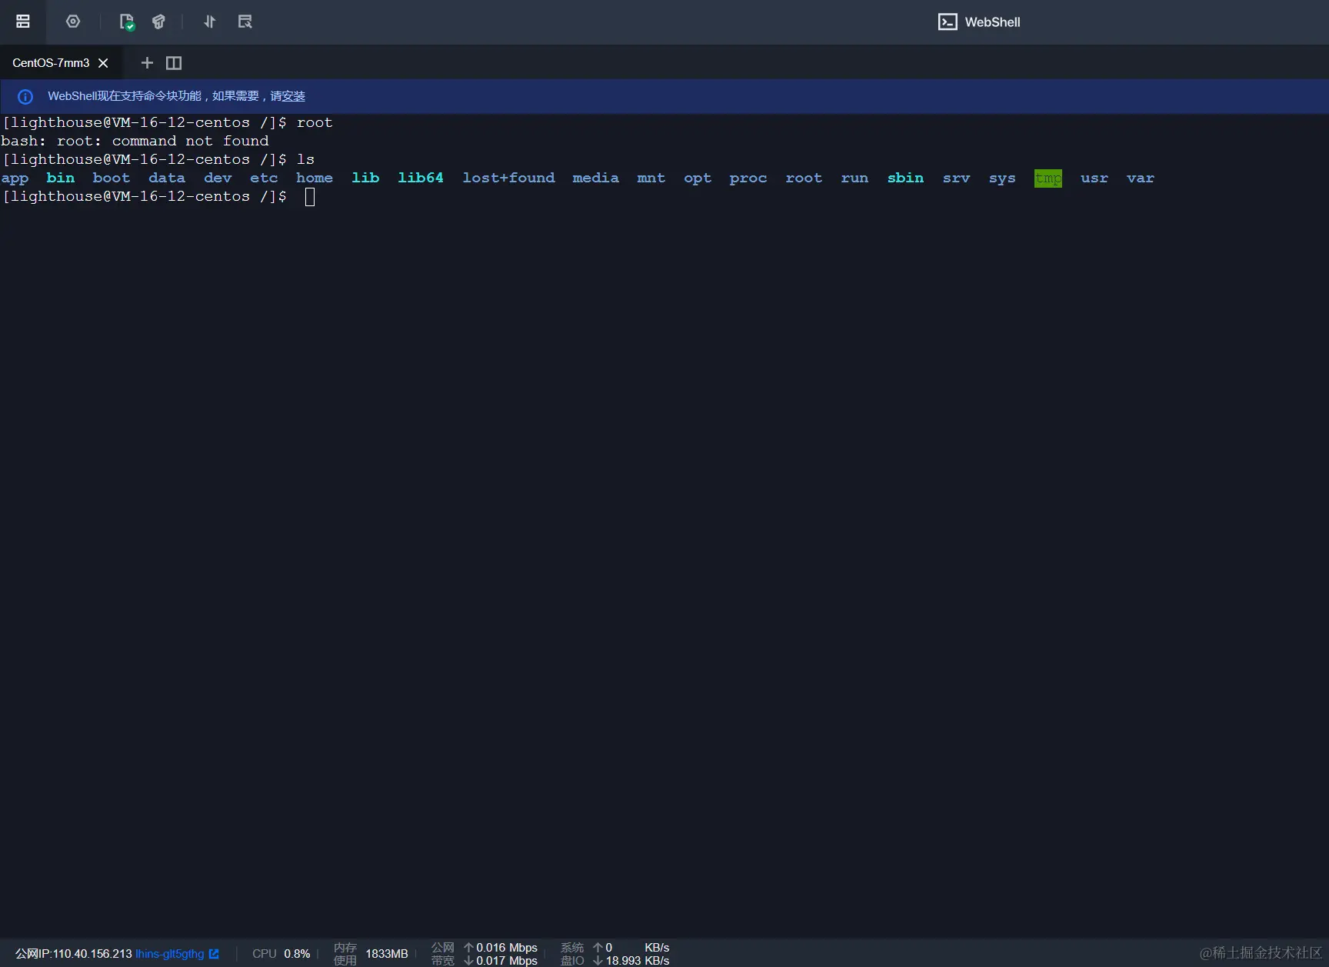
Task: Open the hexagon settings icon
Action: 73,22
